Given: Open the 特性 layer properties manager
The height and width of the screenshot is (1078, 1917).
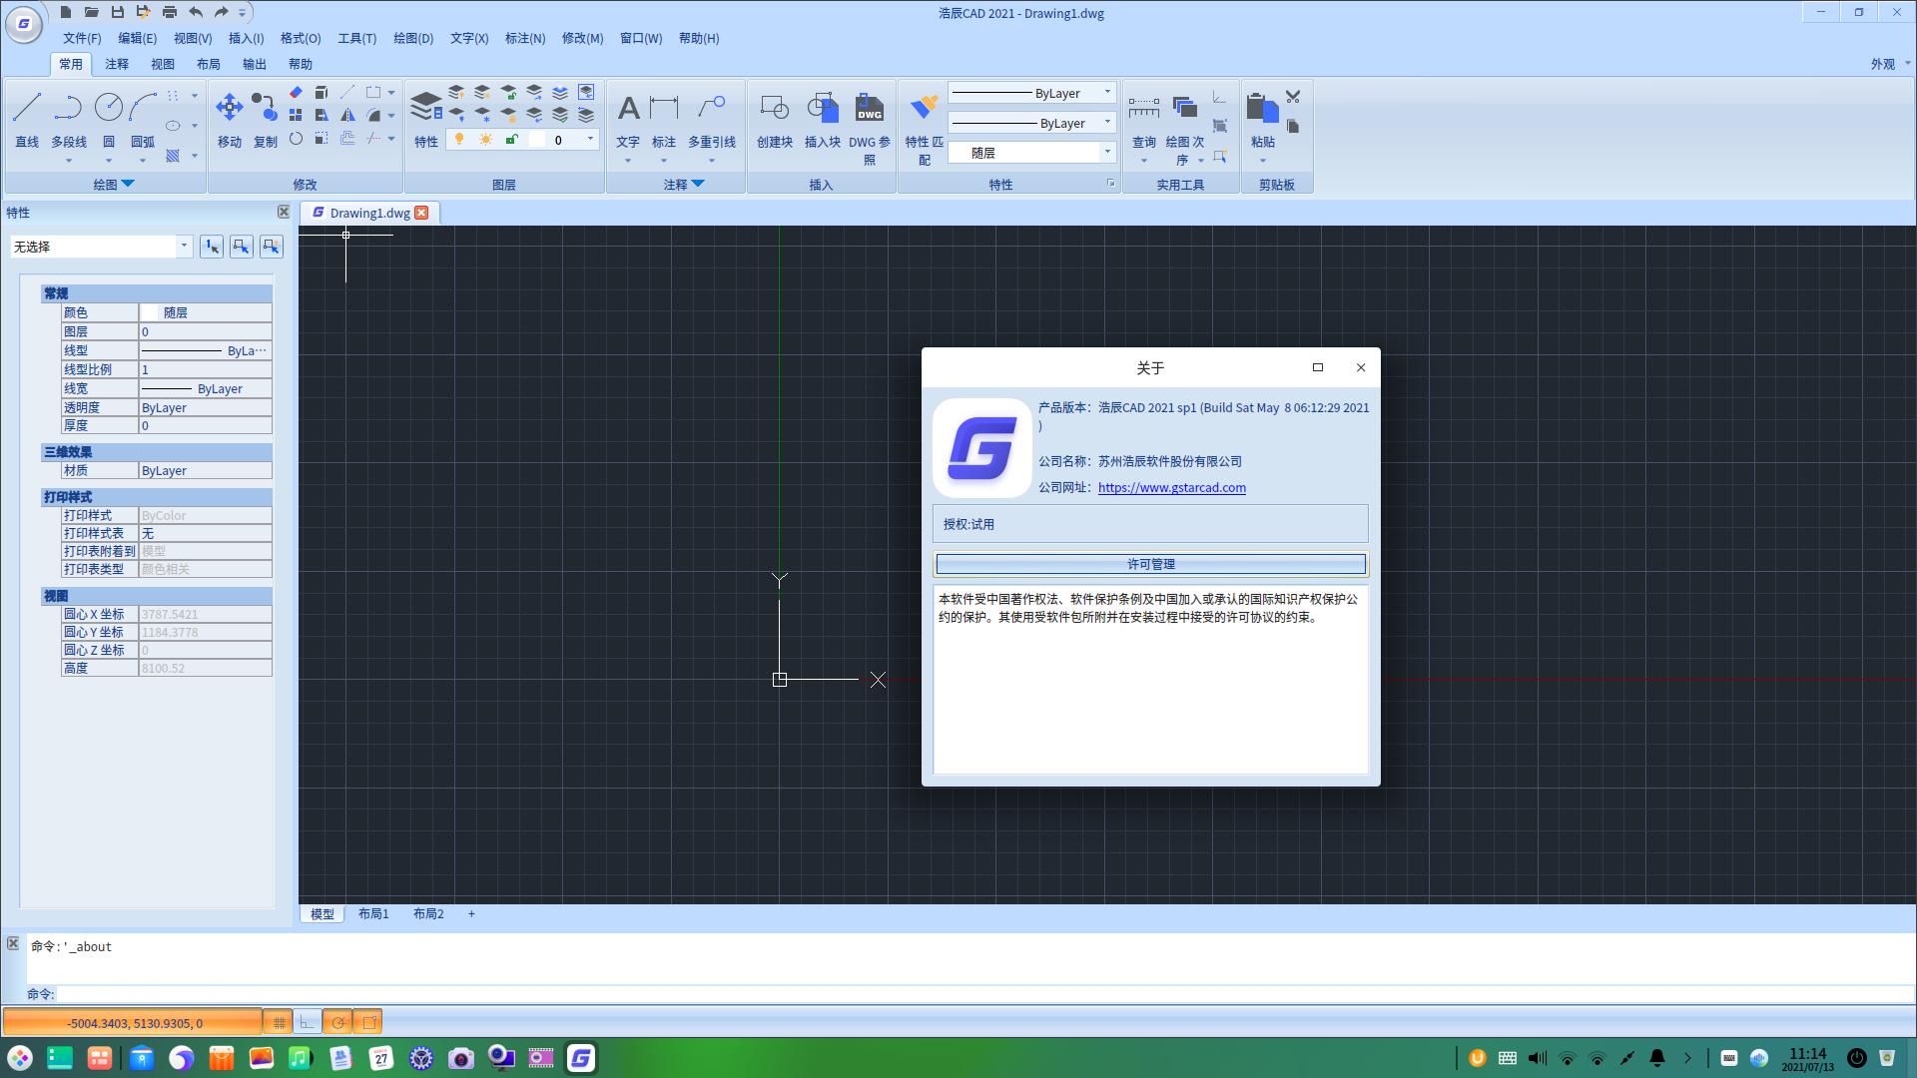Looking at the screenshot, I should (426, 118).
